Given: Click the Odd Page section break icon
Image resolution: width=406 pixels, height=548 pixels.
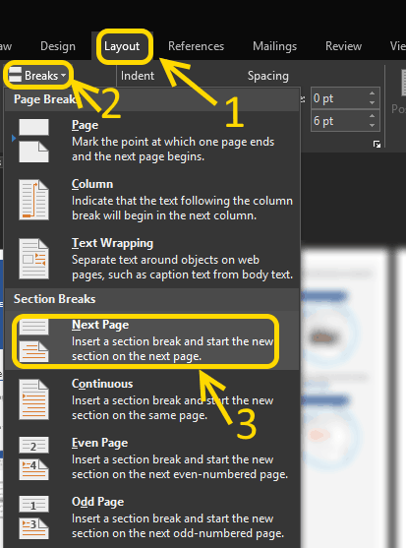Looking at the screenshot, I should (33, 518).
